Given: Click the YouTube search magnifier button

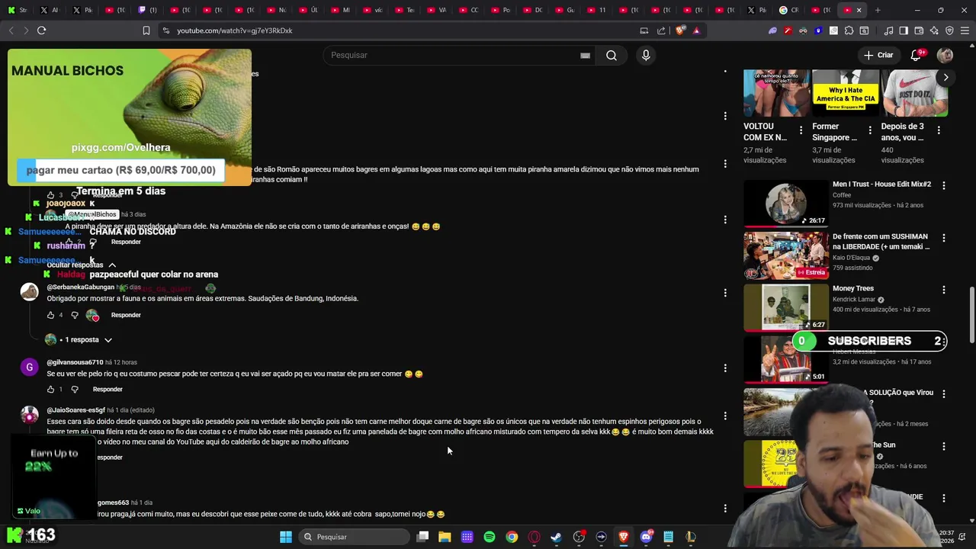Looking at the screenshot, I should point(612,55).
